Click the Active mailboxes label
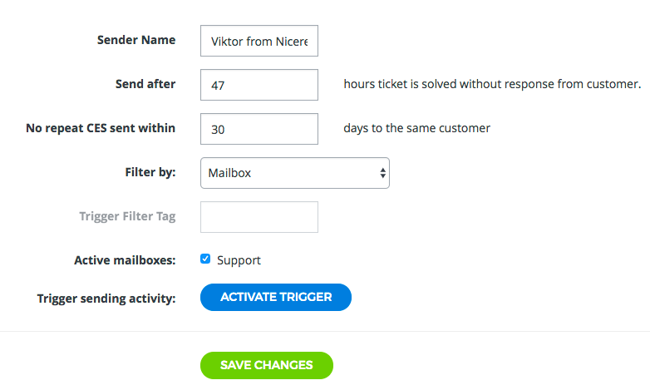 125,260
